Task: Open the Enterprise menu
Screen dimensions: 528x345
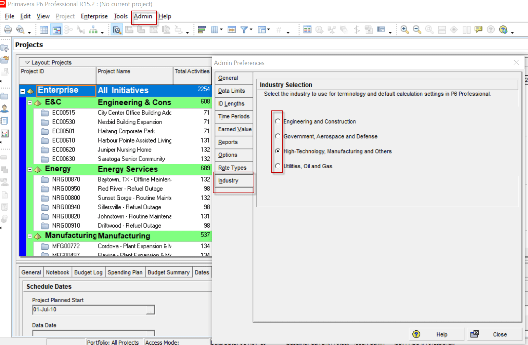Action: click(94, 16)
